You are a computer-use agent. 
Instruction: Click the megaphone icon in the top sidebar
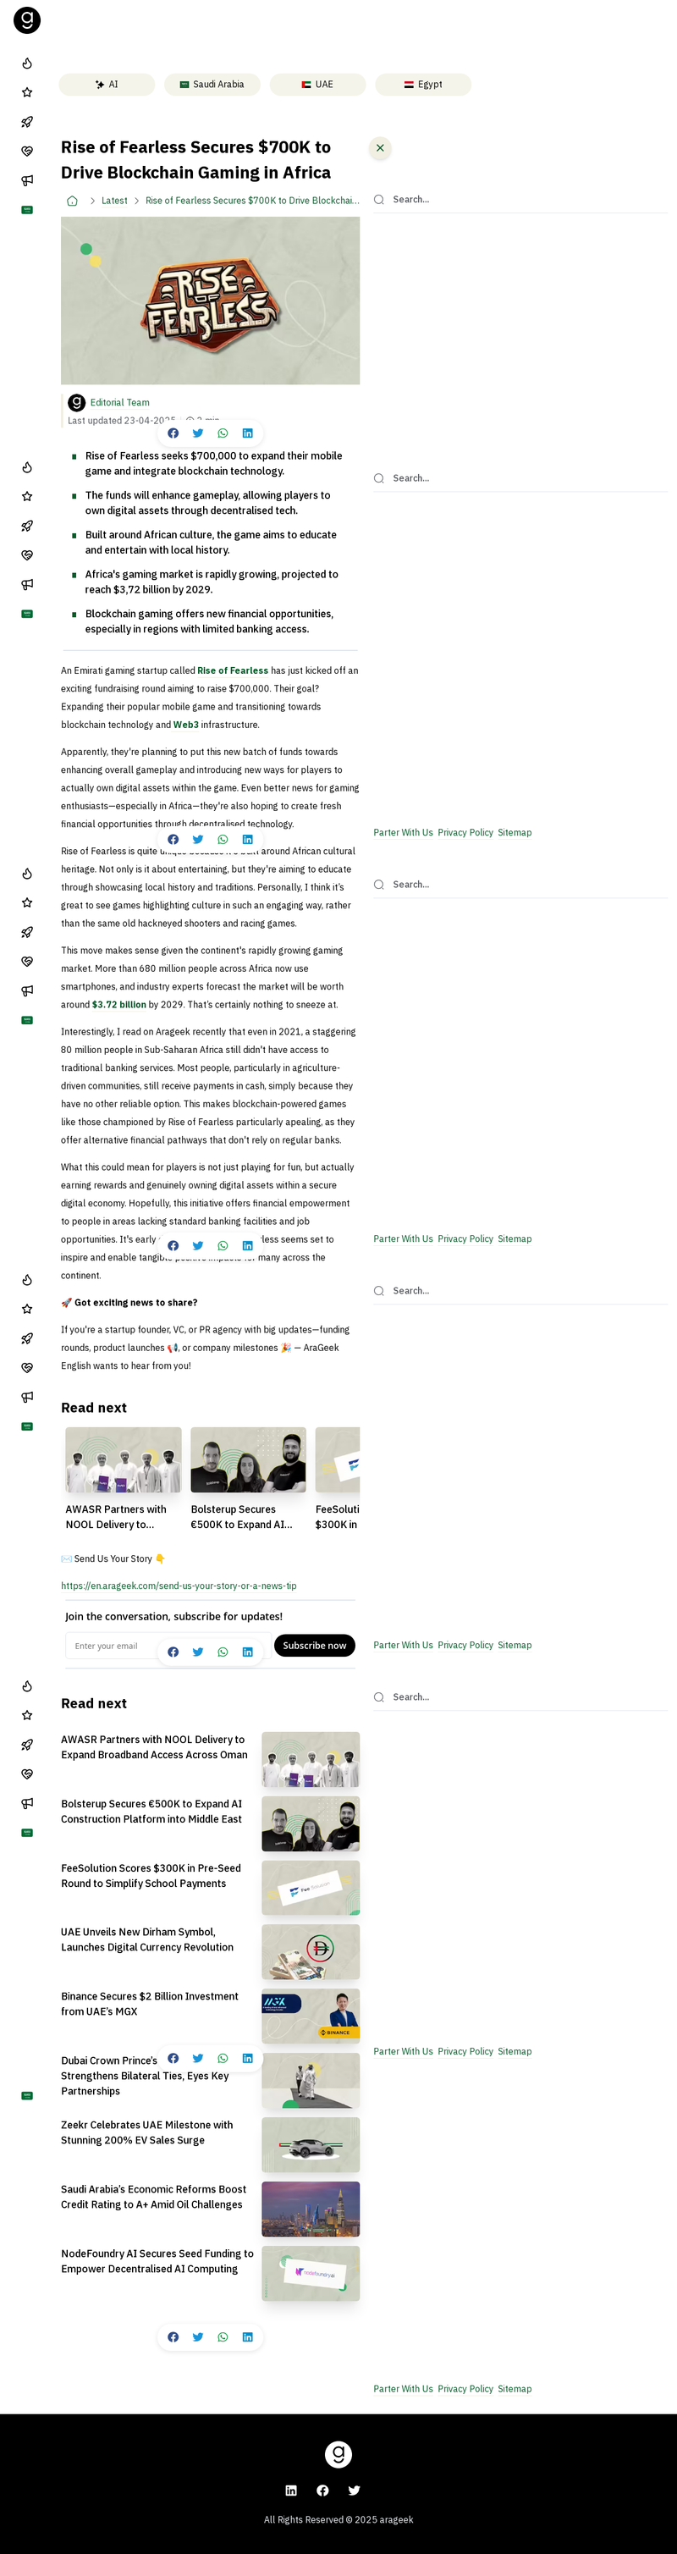tap(27, 180)
